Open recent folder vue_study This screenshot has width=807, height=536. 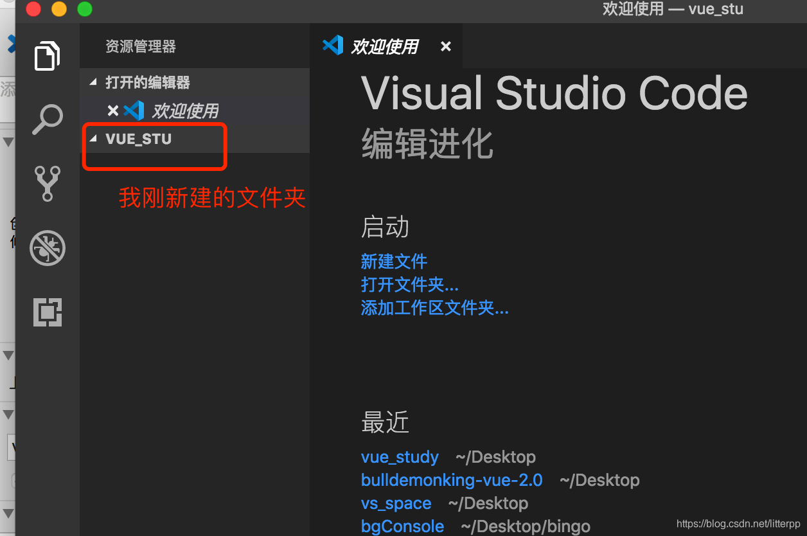pyautogui.click(x=400, y=458)
